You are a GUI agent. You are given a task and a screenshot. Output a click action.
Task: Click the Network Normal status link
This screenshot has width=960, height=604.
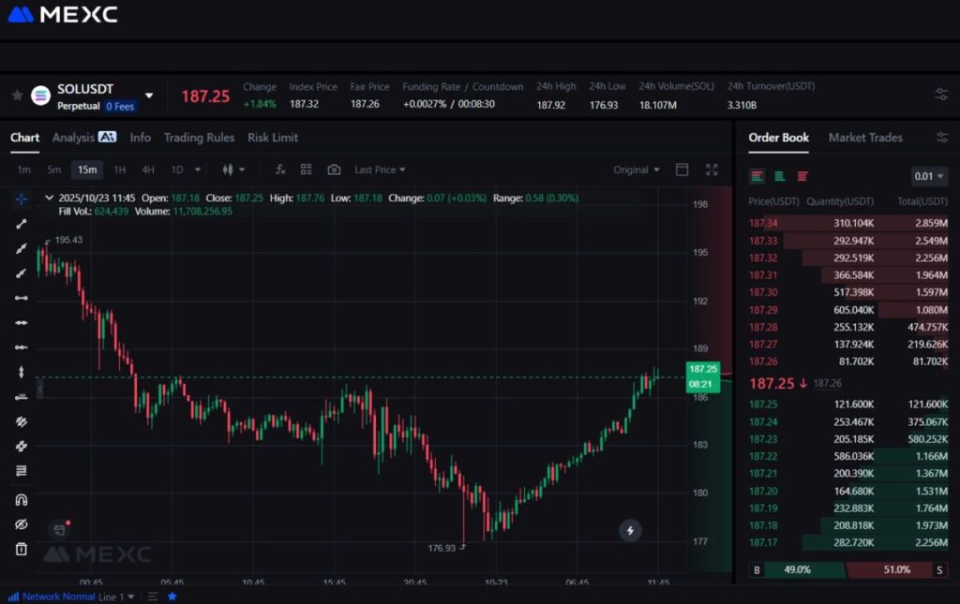coord(58,597)
